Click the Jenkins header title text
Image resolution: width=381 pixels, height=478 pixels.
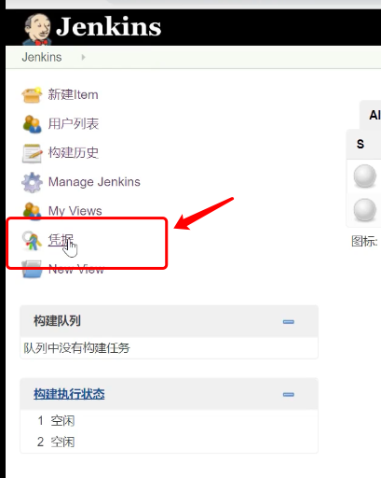click(x=108, y=27)
